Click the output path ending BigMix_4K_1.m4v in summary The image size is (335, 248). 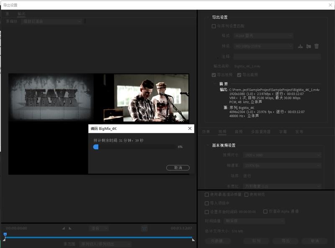pos(274,90)
